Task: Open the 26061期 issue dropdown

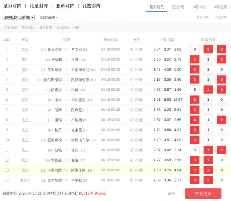Action: point(19,17)
